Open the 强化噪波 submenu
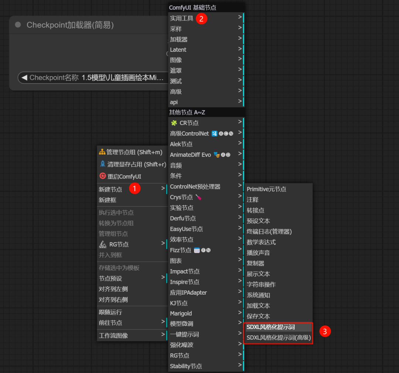 [x=206, y=345]
